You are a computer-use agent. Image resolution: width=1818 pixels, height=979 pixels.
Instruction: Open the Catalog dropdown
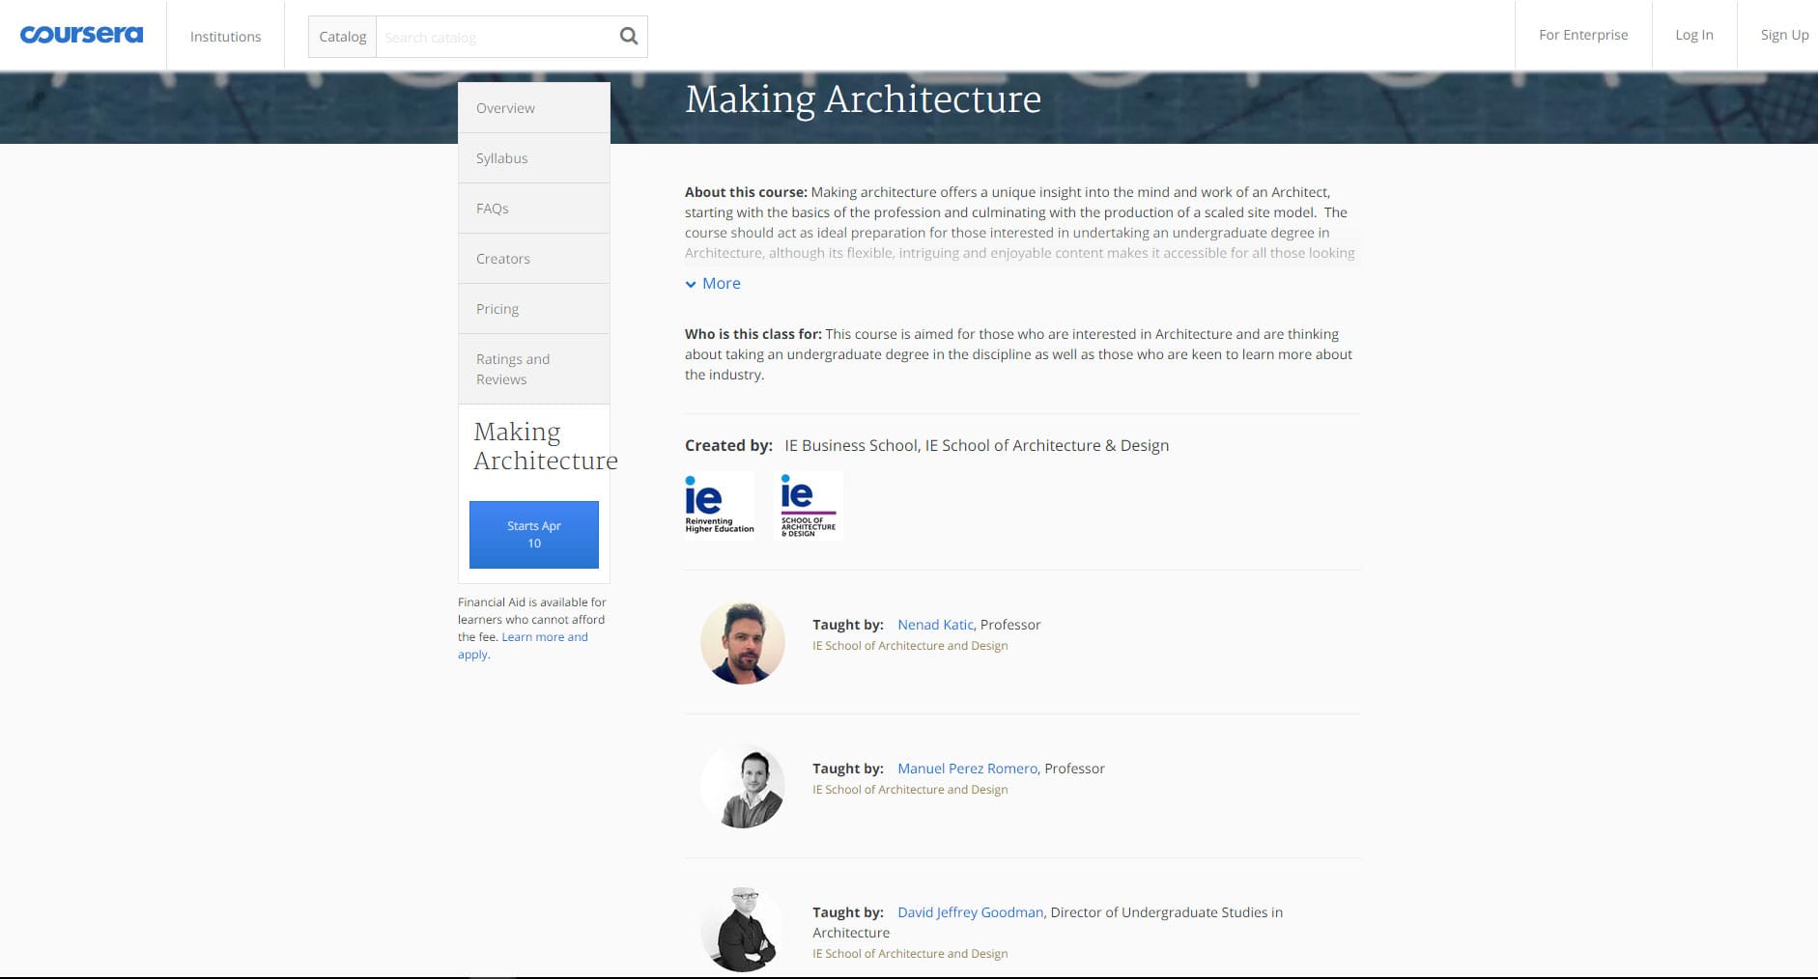pyautogui.click(x=343, y=37)
